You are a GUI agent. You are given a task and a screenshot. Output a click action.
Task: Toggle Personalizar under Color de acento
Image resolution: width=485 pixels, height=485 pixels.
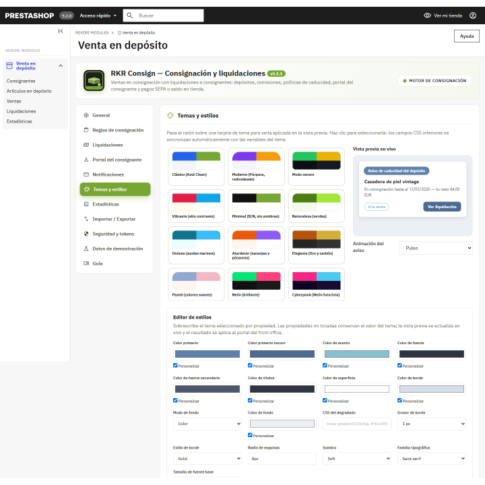coord(325,365)
